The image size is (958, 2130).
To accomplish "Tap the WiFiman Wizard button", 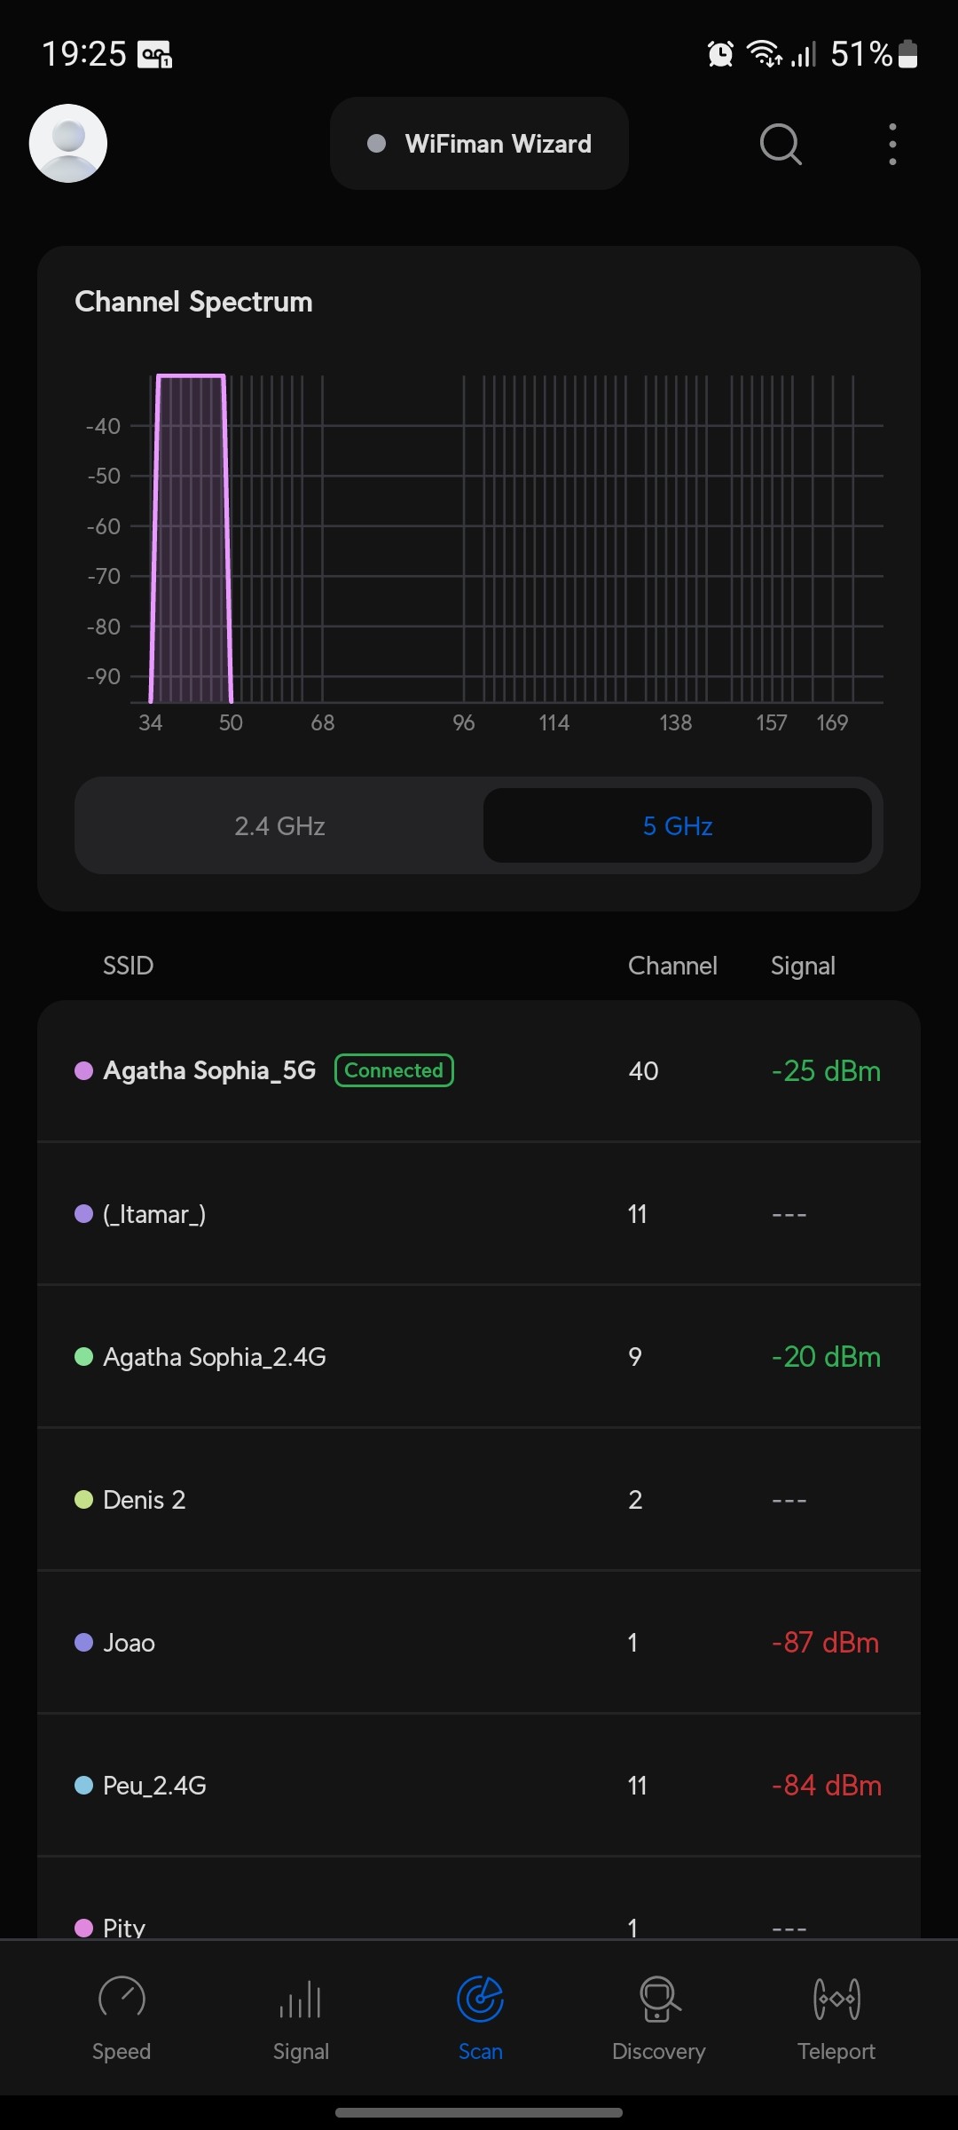I will [x=479, y=144].
